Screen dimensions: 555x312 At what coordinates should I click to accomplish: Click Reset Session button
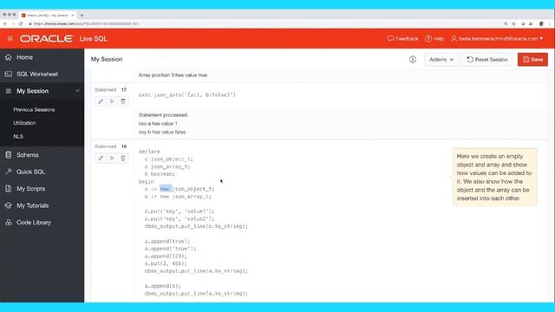coord(487,60)
